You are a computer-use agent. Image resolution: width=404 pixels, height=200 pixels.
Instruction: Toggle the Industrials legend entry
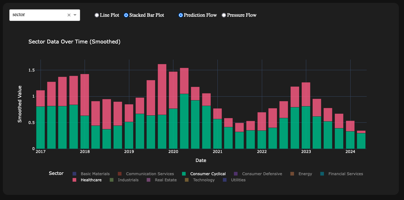tap(128, 180)
